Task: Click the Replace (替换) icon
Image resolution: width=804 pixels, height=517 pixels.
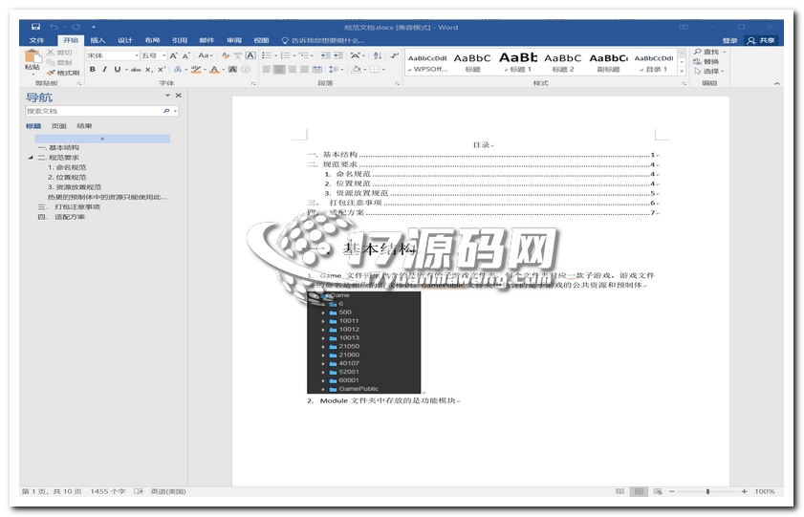Action: click(697, 61)
